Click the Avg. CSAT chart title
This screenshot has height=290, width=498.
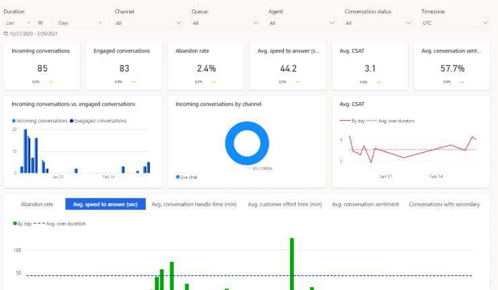pyautogui.click(x=351, y=104)
